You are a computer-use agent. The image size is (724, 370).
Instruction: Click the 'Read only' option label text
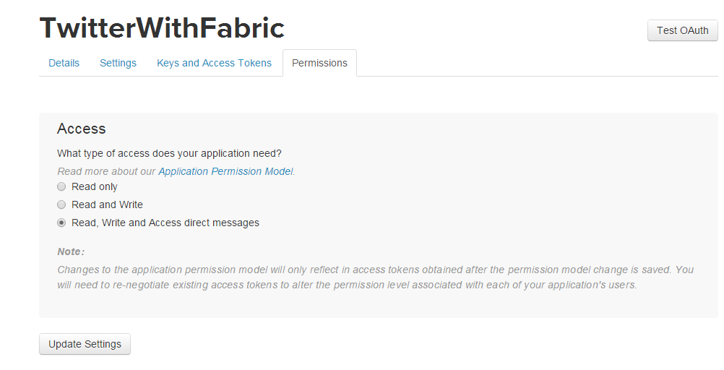(x=95, y=186)
